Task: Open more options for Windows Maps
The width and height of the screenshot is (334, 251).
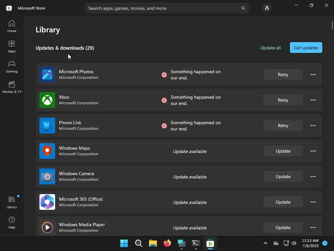Action: [x=313, y=151]
